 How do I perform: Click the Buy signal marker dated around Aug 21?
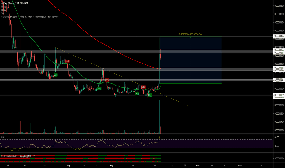pos(99,89)
